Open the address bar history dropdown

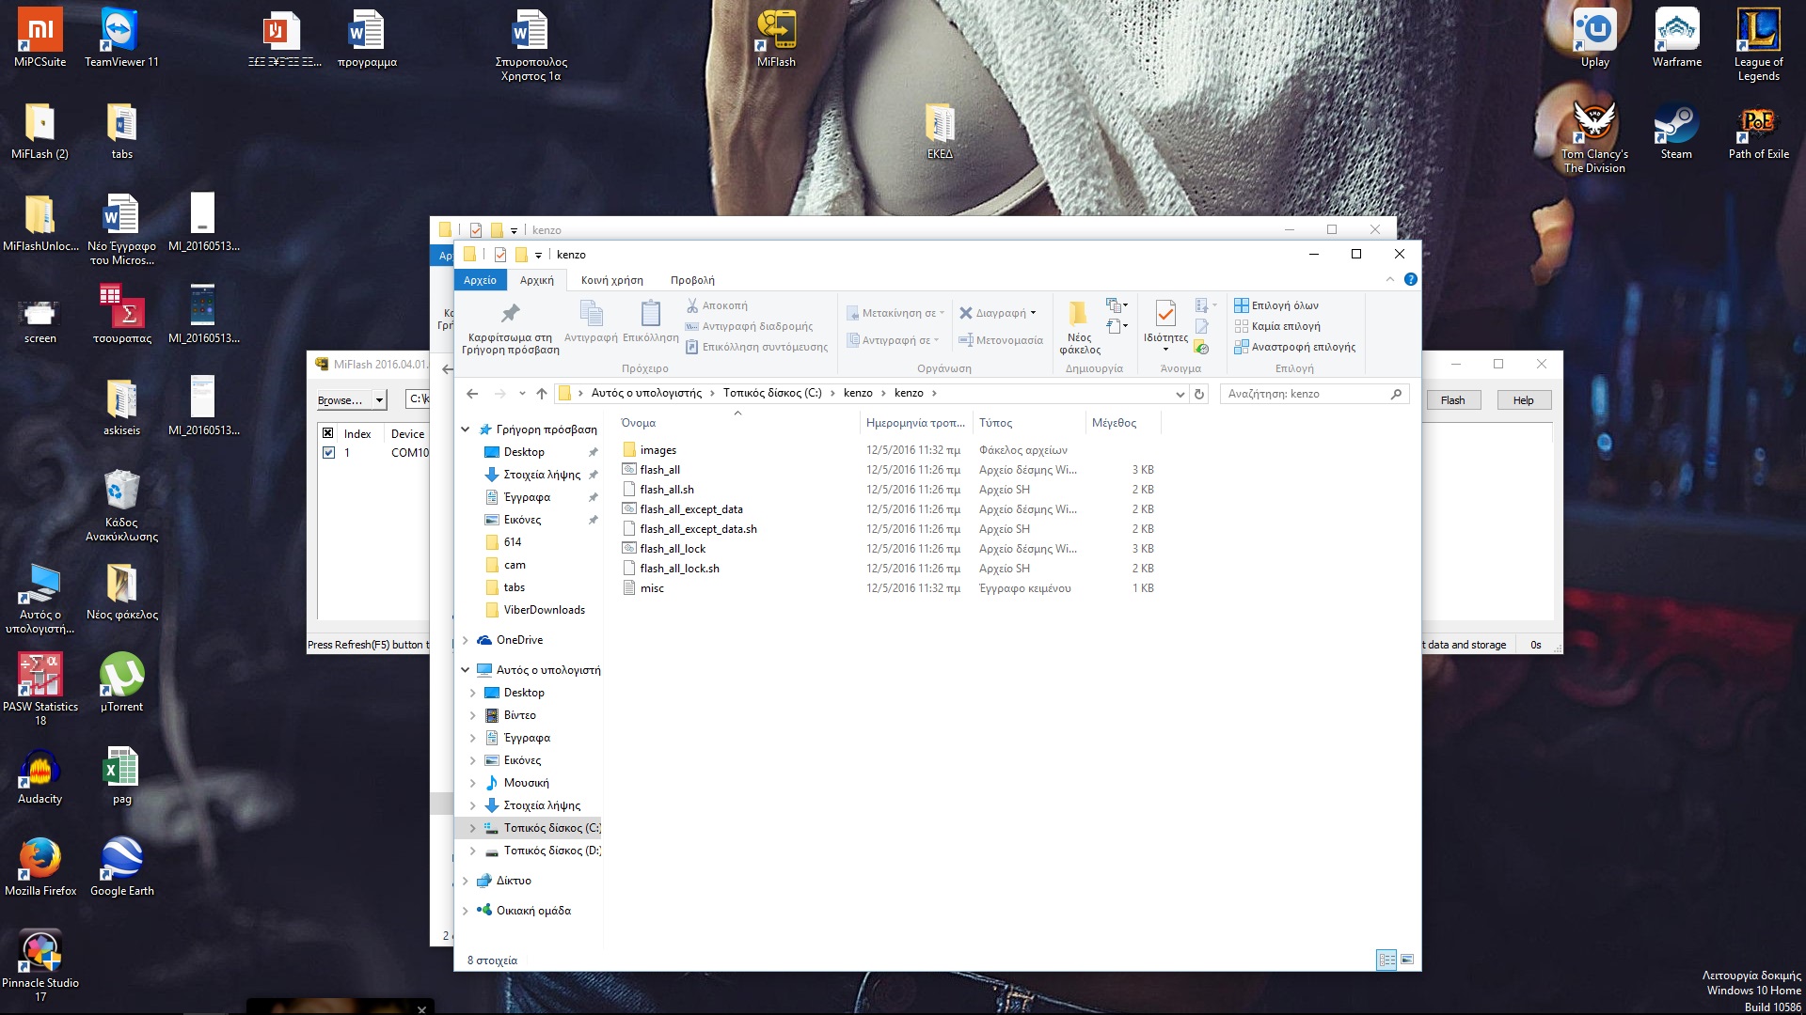(x=1180, y=394)
